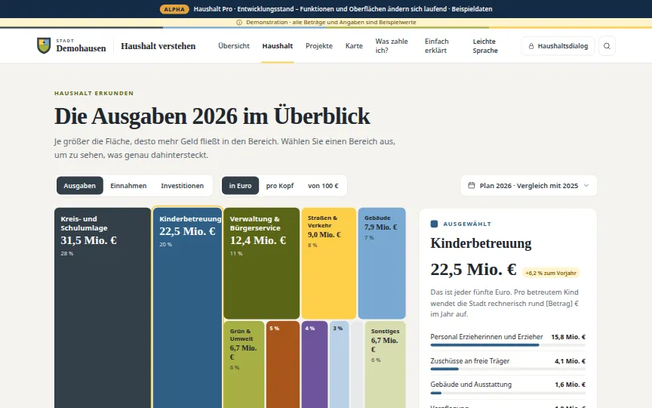The height and width of the screenshot is (408, 652).
Task: Select the orange 5 % tile
Action: pyautogui.click(x=283, y=364)
